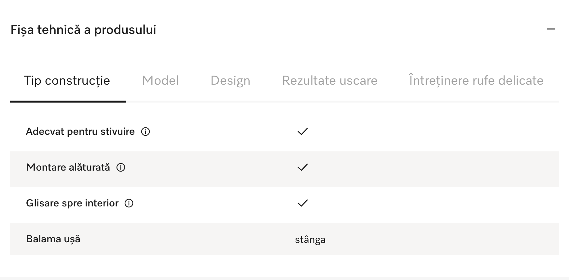The height and width of the screenshot is (280, 569).
Task: Click the stânga value text
Action: tap(310, 239)
